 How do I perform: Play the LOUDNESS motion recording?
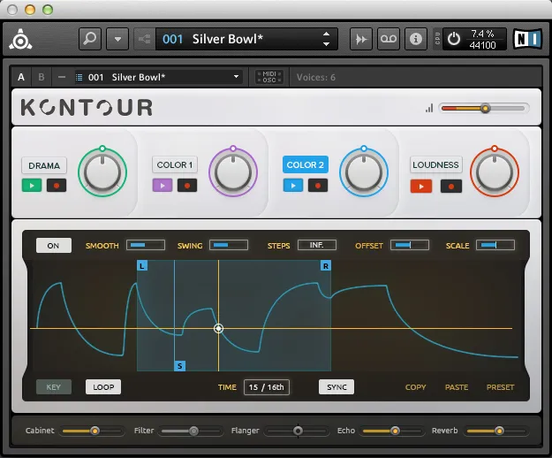point(421,187)
